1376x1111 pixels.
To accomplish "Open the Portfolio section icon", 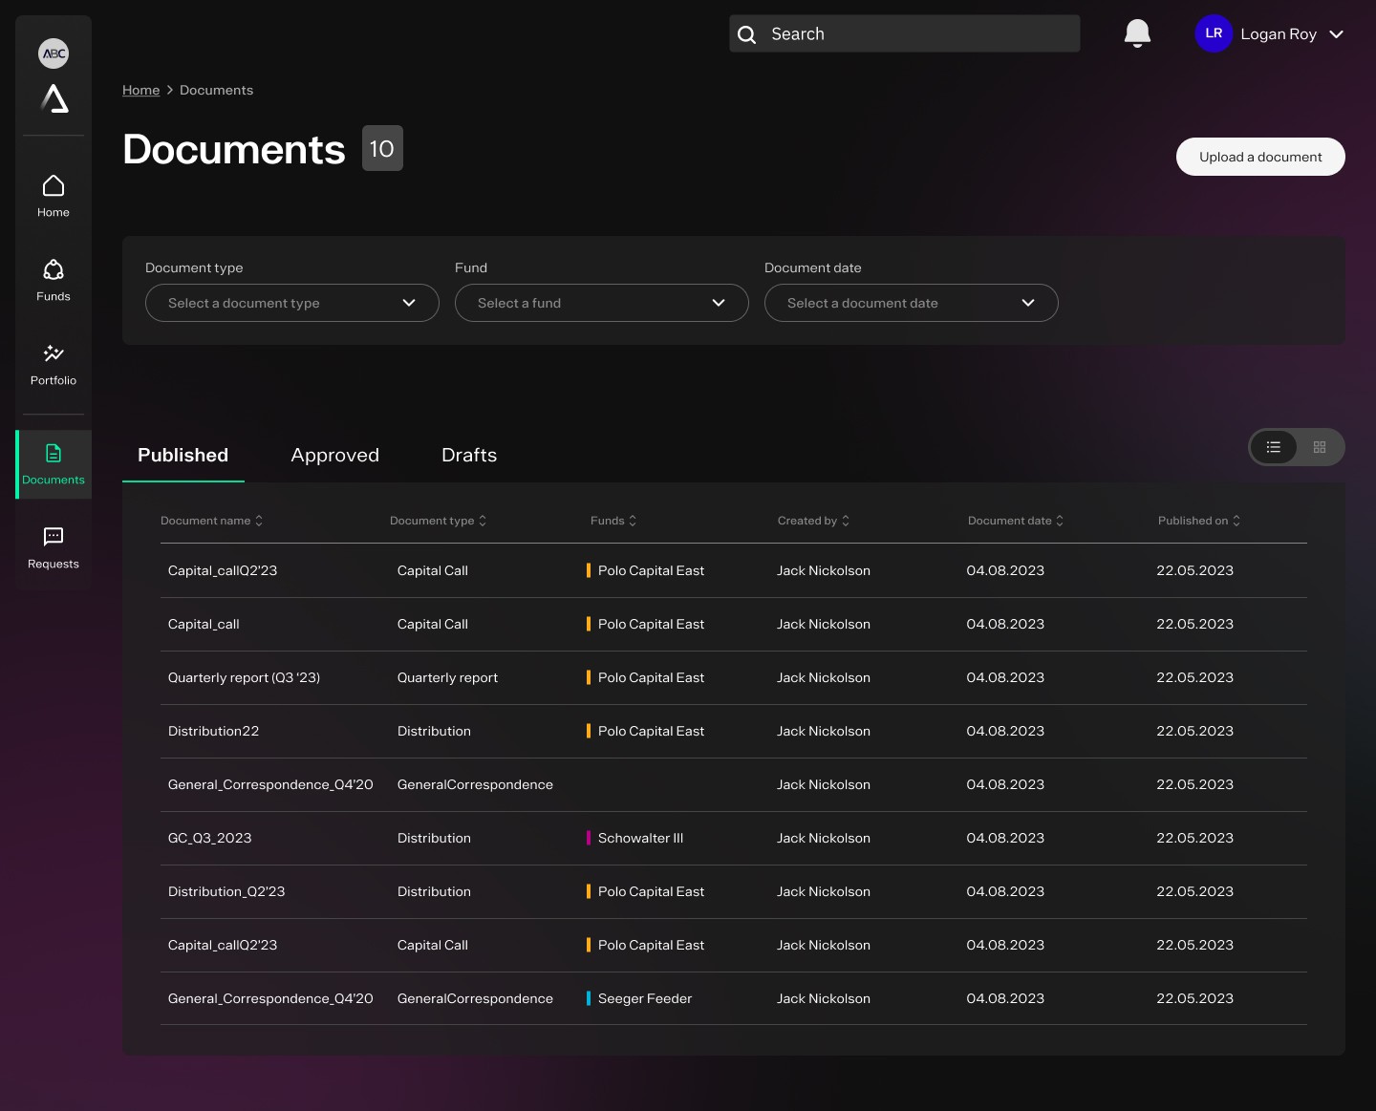I will 54,354.
